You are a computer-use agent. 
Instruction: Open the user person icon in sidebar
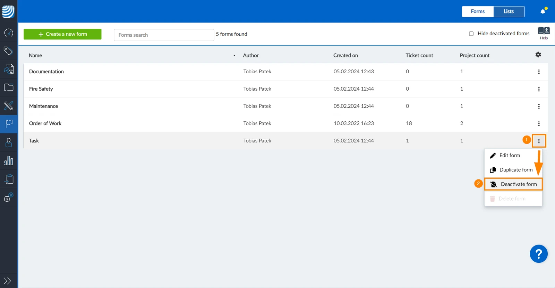(x=9, y=142)
